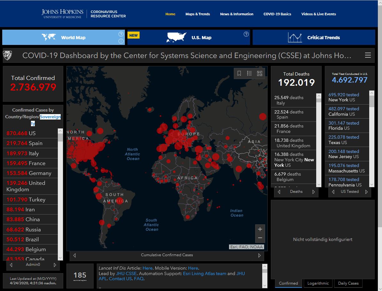The height and width of the screenshot is (291, 382).
Task: Zoom out with the map minus button
Action: click(x=260, y=238)
